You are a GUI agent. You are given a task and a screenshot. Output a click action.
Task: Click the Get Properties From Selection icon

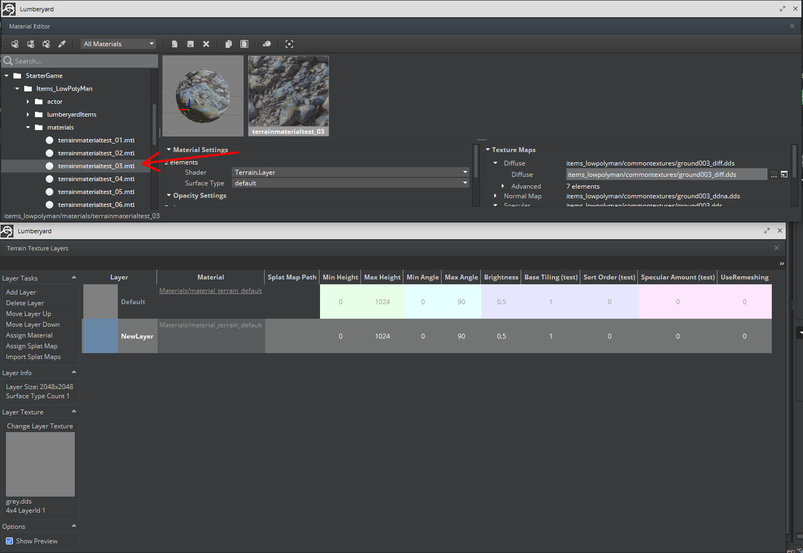(46, 44)
